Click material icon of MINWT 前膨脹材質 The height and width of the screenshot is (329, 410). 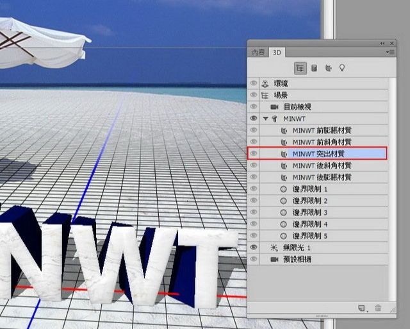tap(284, 130)
